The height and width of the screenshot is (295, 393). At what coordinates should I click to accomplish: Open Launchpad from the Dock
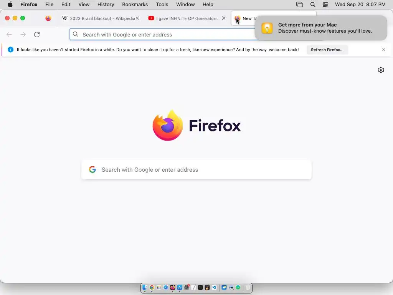click(x=159, y=287)
